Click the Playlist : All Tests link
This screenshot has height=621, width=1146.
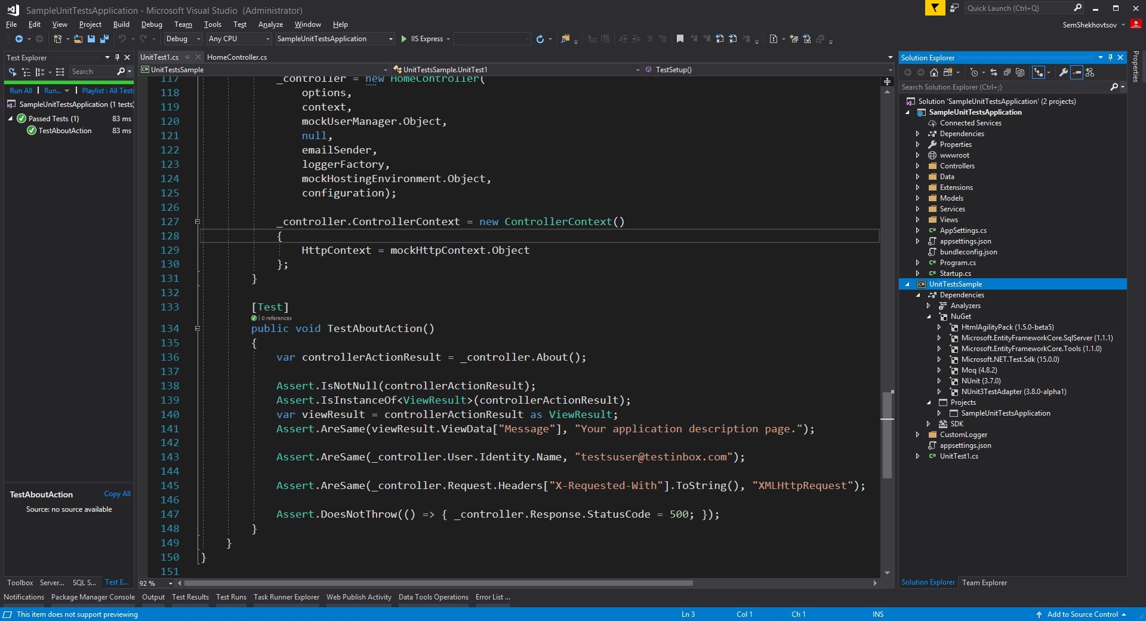click(x=107, y=91)
